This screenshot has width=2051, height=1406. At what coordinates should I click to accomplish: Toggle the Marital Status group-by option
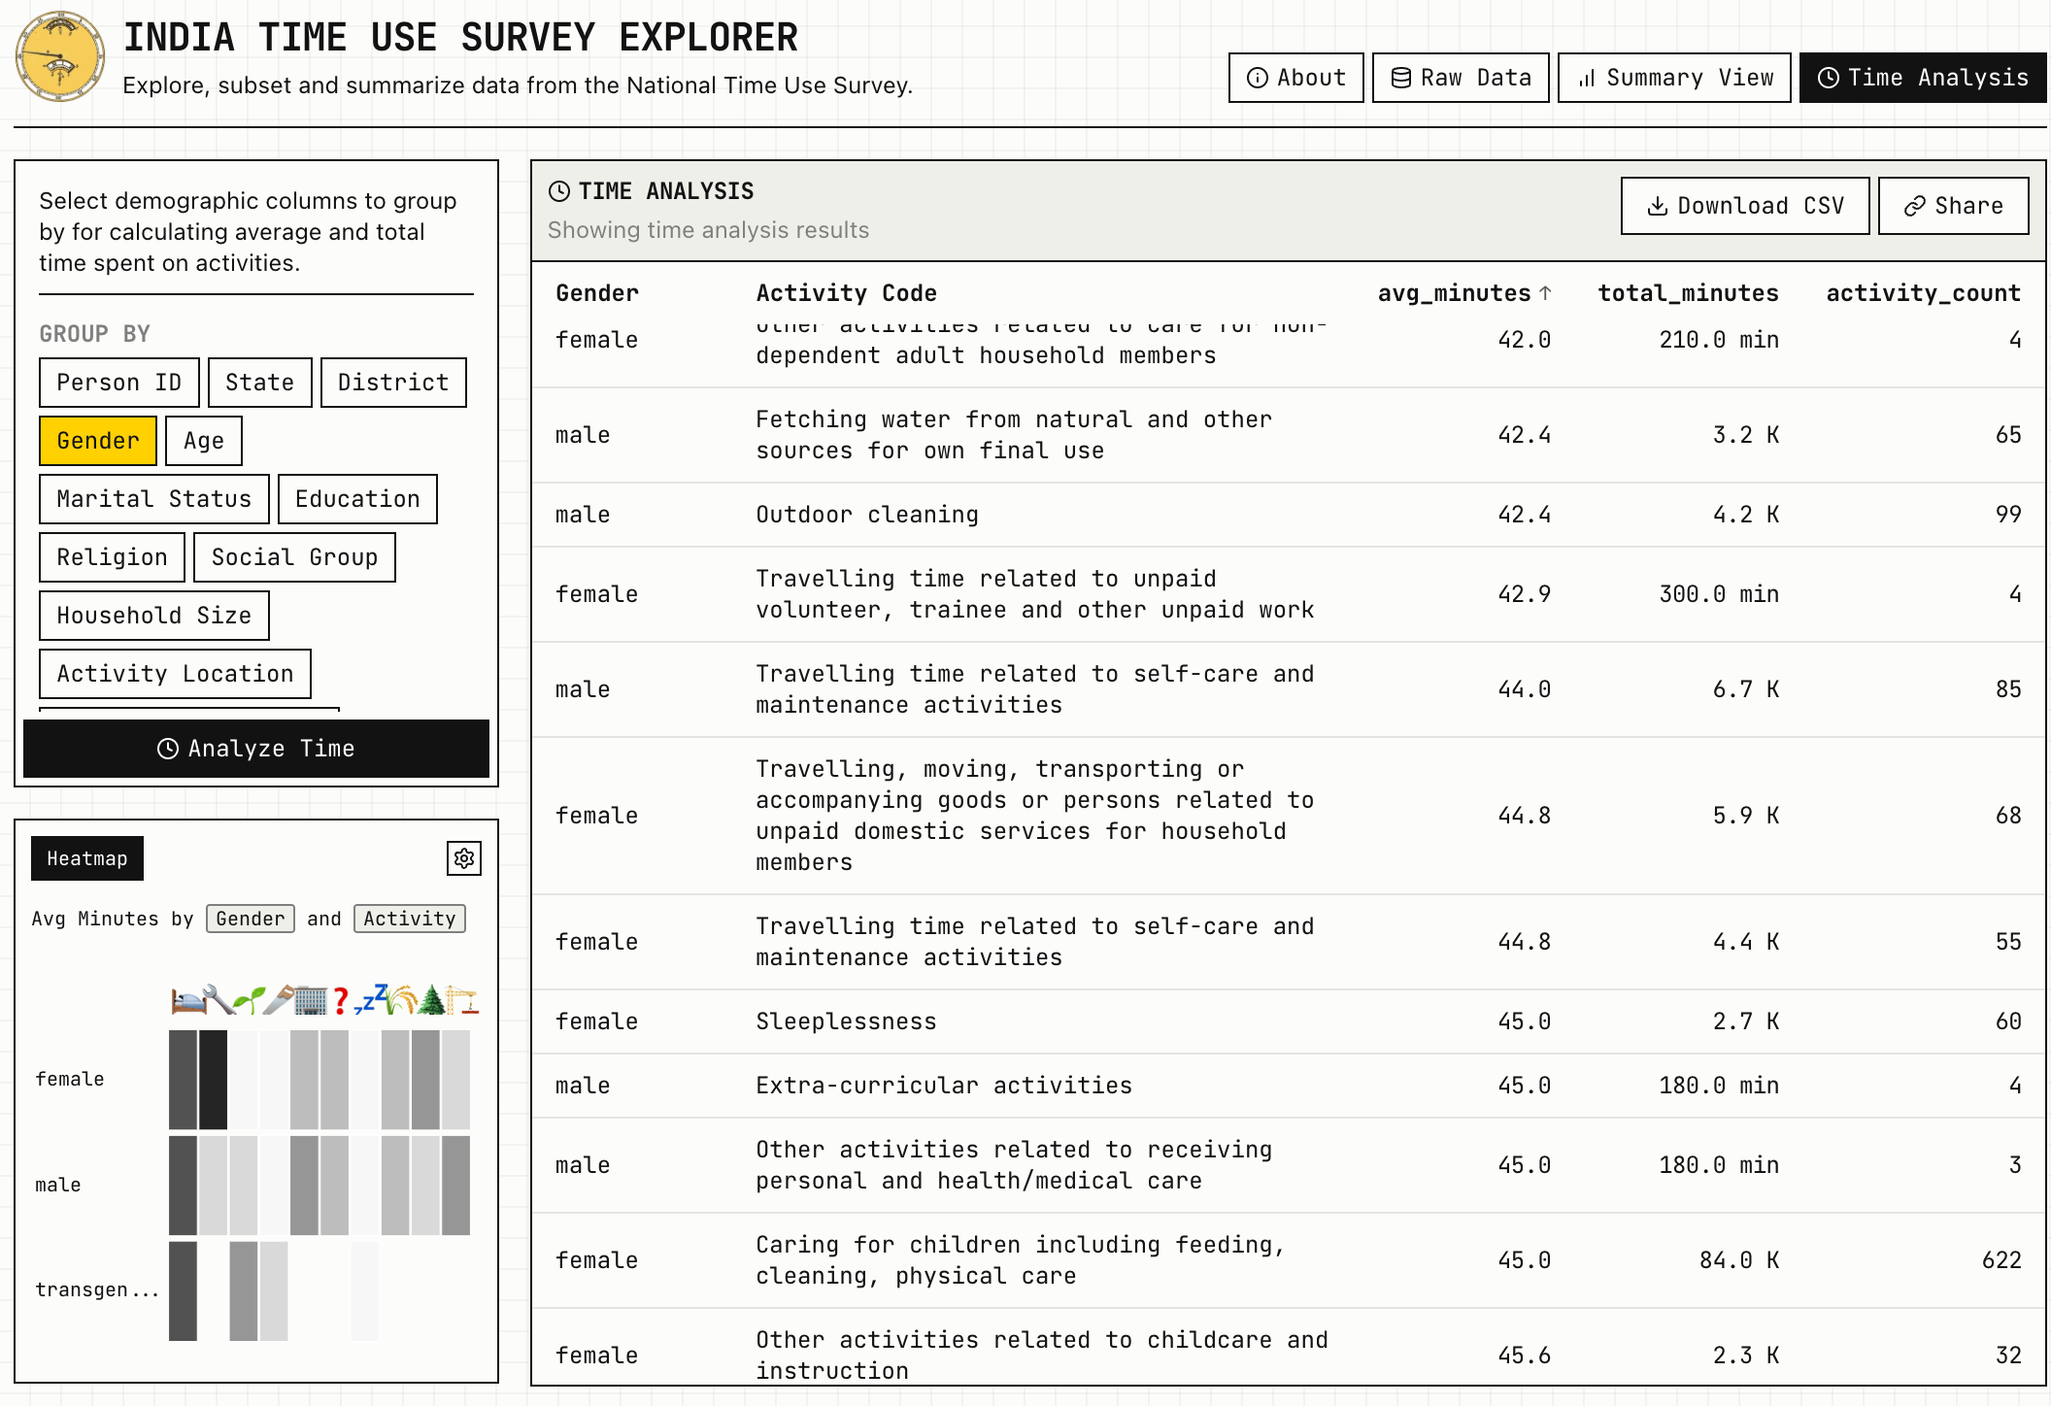click(152, 498)
